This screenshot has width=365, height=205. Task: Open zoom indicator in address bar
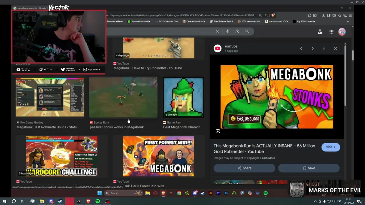coord(266,15)
